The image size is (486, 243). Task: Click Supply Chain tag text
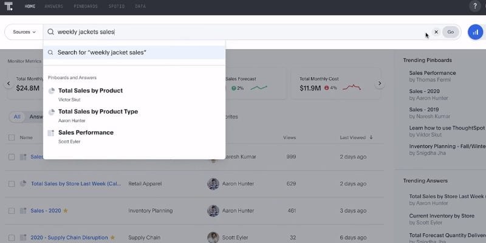tap(144, 238)
